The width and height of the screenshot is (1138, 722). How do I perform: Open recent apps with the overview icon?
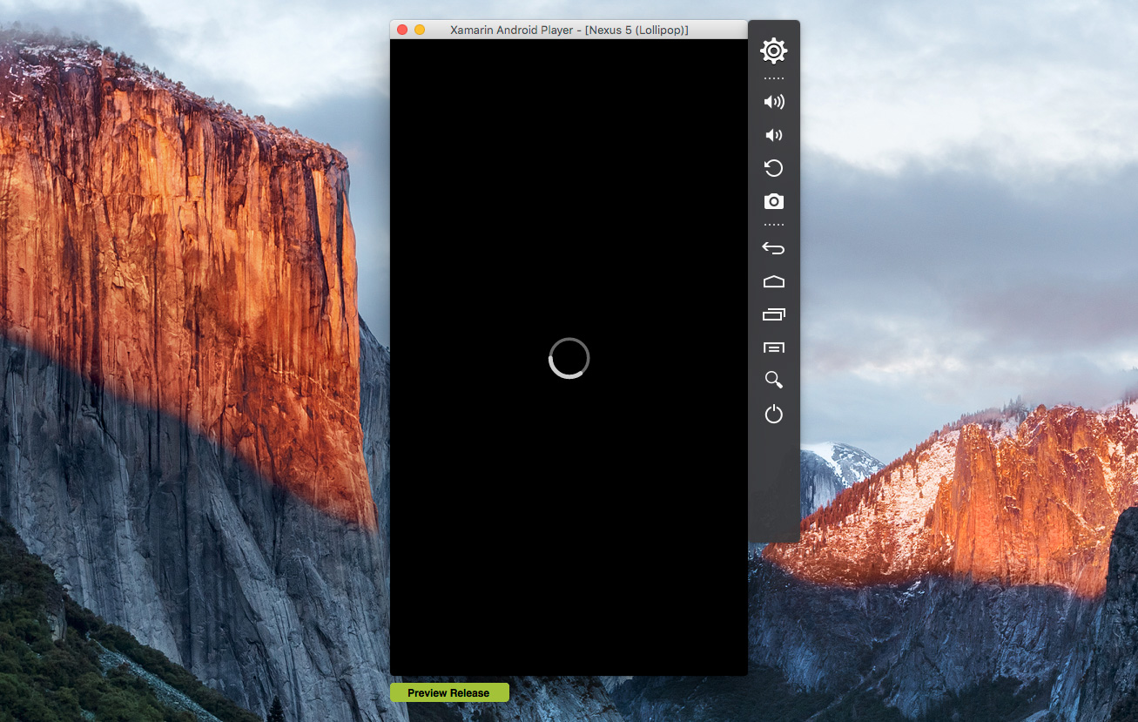pyautogui.click(x=773, y=314)
